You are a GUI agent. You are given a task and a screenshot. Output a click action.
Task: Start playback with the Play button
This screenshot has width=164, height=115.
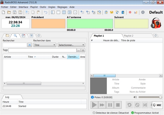94,105
